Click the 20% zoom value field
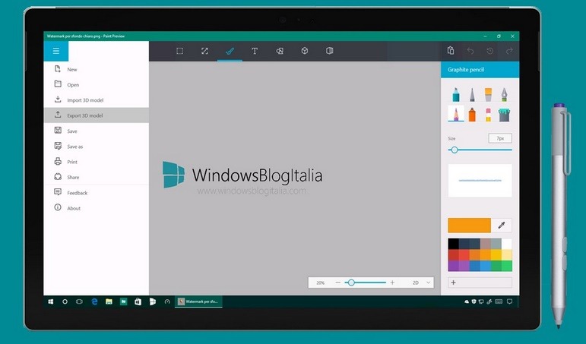Image resolution: width=586 pixels, height=344 pixels. (x=320, y=282)
